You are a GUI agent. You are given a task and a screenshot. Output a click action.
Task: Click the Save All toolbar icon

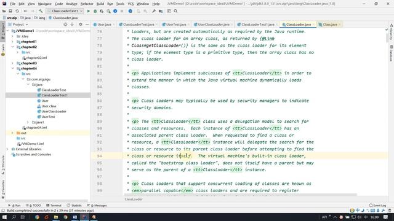pos(10,11)
